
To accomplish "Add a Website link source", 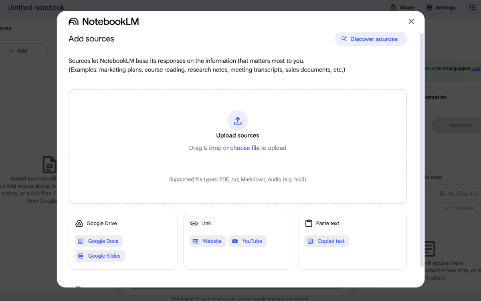I will [208, 241].
